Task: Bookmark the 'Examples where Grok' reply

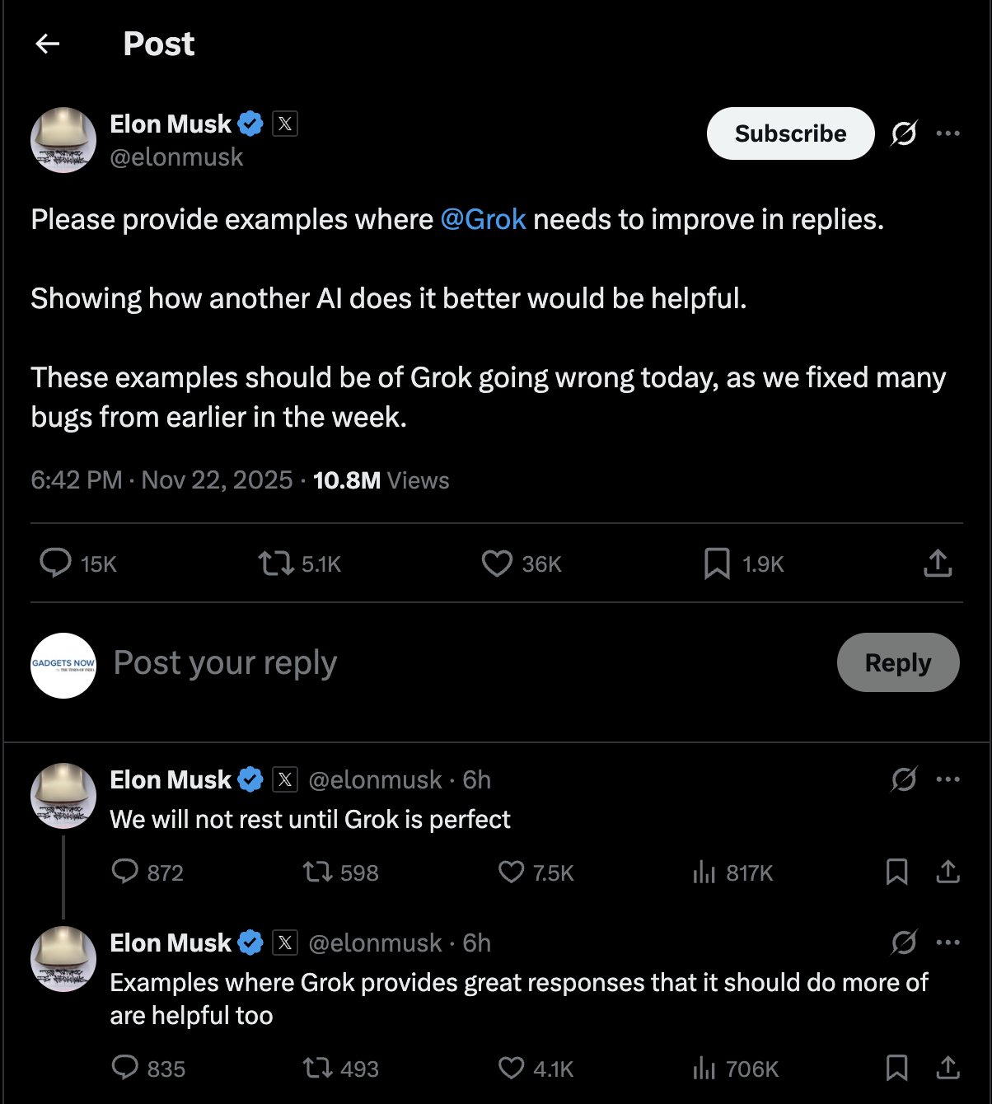Action: pyautogui.click(x=897, y=1068)
